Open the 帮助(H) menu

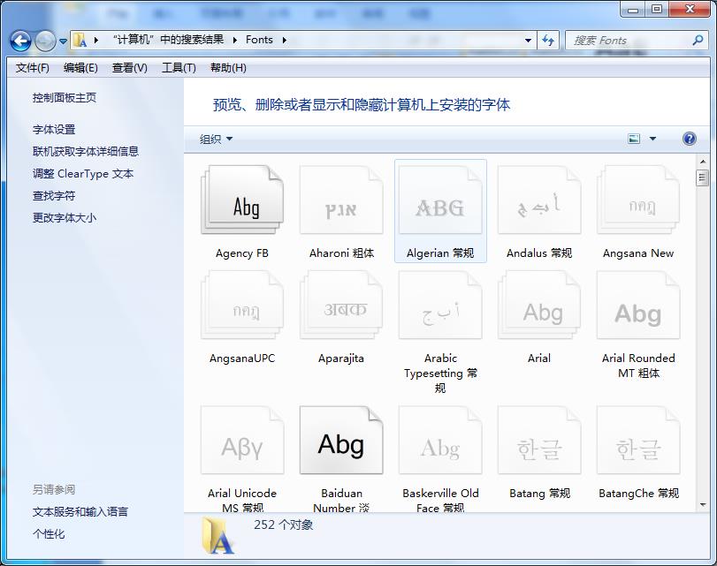pos(228,68)
